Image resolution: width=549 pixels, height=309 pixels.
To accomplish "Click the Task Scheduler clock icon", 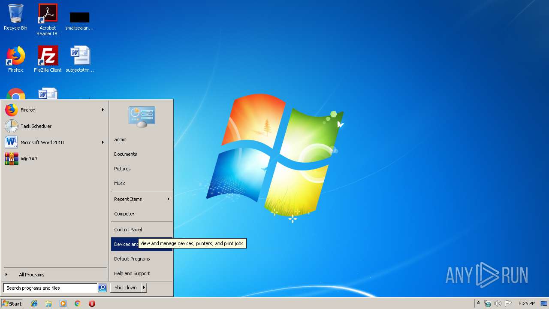I will pos(12,126).
